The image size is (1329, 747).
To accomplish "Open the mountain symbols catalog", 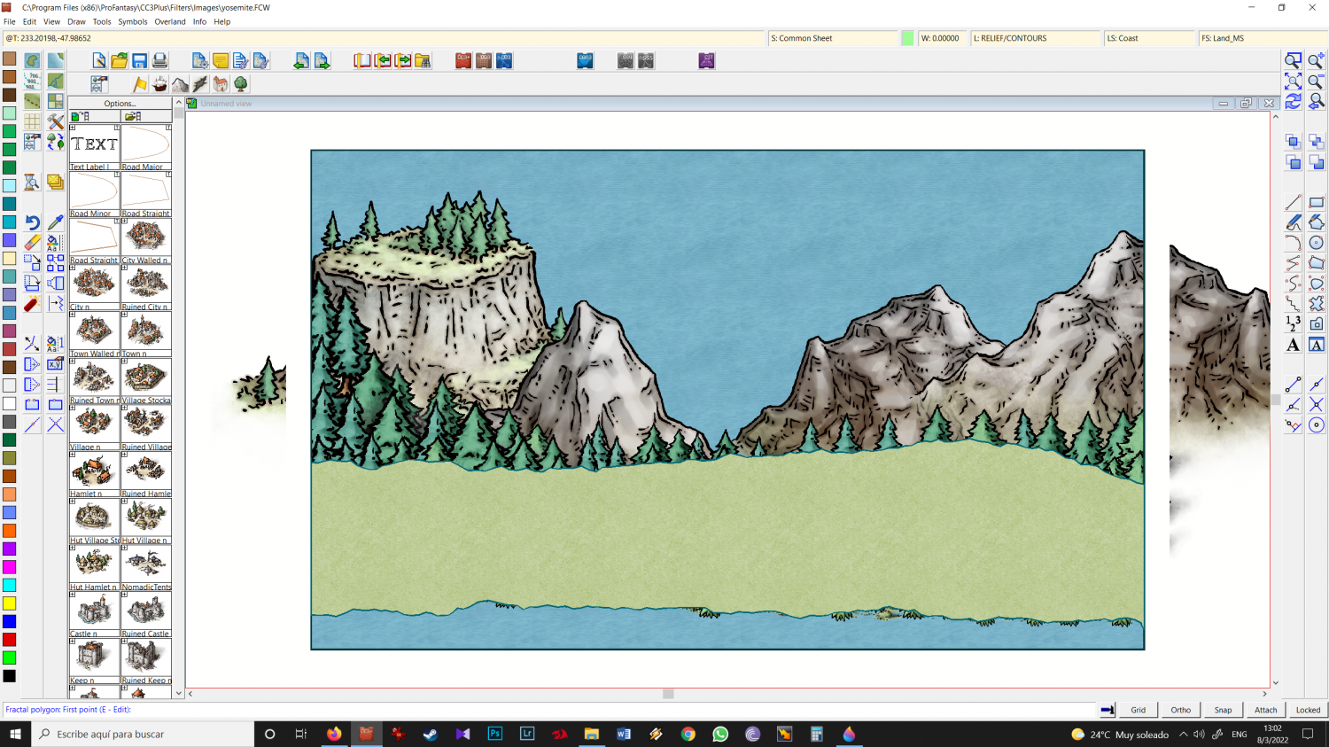I will [180, 84].
